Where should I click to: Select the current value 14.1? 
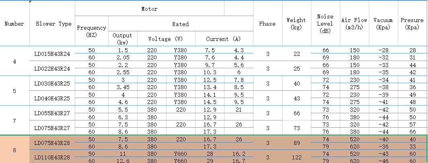pos(210,95)
